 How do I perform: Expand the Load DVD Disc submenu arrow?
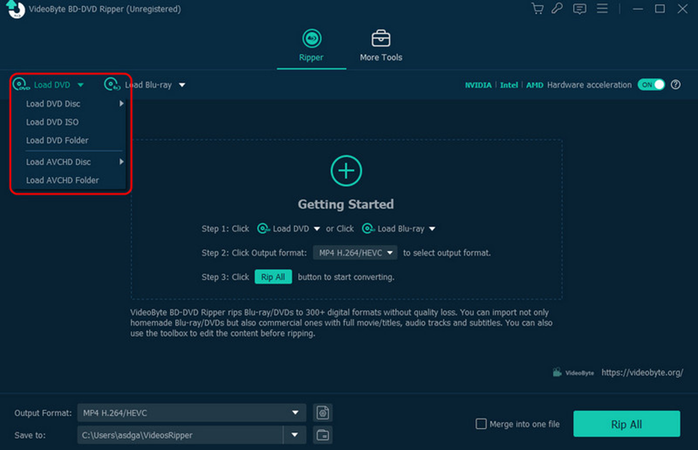point(121,104)
